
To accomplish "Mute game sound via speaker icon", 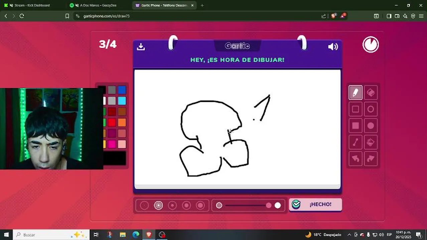I will [x=333, y=47].
